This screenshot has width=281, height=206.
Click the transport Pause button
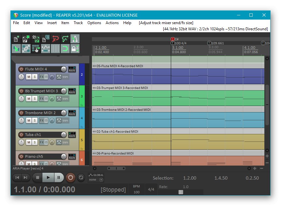[x=59, y=178]
